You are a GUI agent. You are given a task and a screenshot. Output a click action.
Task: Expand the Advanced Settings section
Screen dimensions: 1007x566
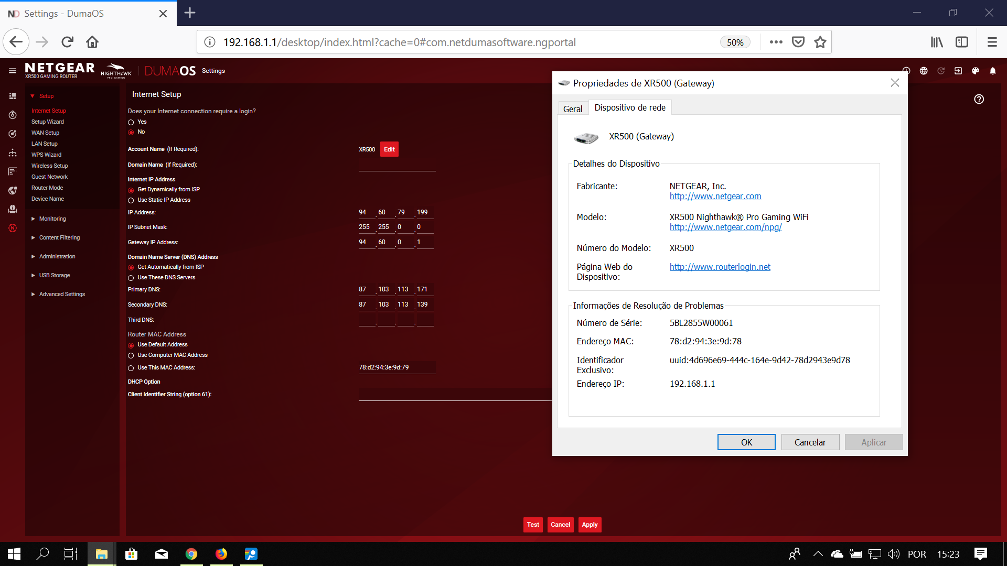click(x=61, y=294)
